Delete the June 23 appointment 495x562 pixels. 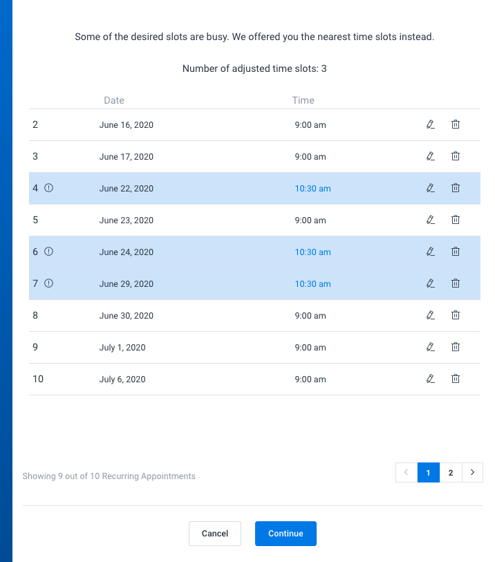point(455,220)
